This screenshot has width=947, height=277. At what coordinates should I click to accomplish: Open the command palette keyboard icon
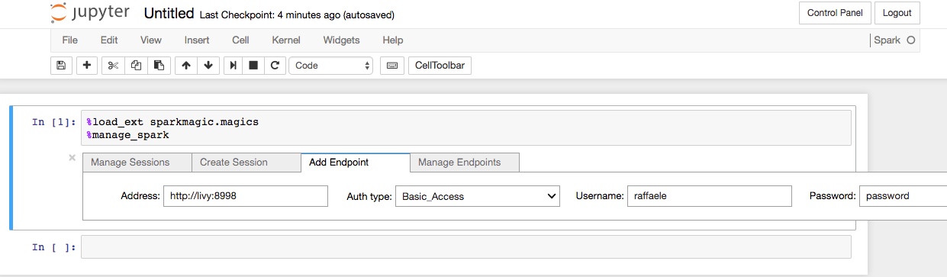pyautogui.click(x=392, y=66)
